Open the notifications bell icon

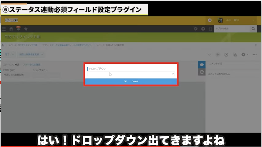18,29
